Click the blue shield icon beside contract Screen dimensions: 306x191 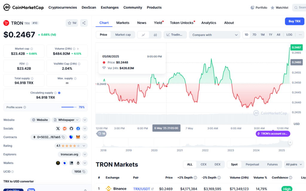point(71,137)
